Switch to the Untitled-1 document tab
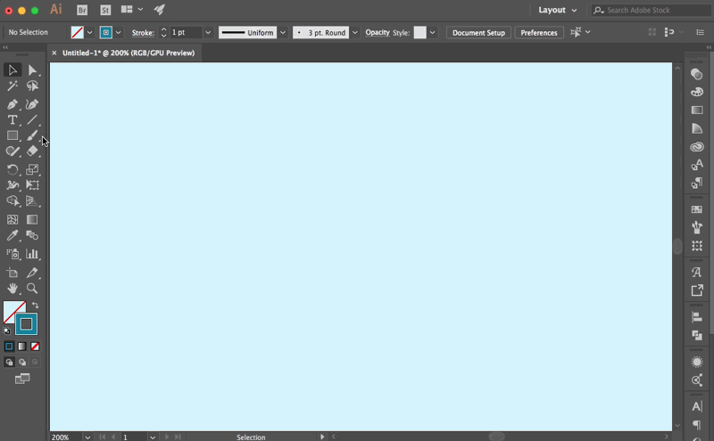 pos(128,53)
